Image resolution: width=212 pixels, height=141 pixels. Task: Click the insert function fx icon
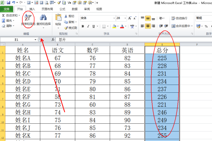click(53, 40)
